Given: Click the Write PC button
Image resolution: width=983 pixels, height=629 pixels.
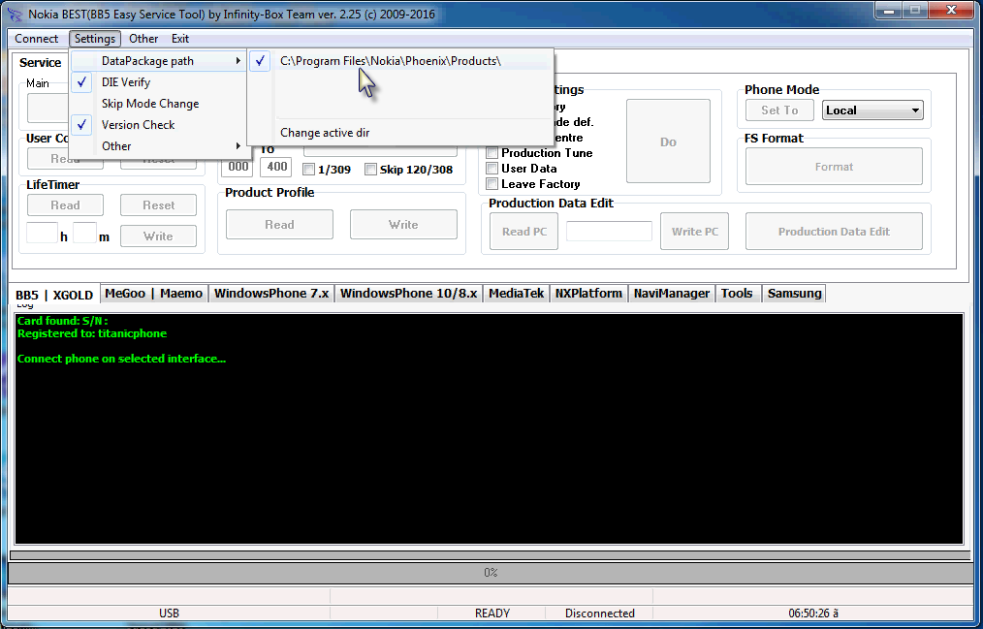Looking at the screenshot, I should (695, 232).
